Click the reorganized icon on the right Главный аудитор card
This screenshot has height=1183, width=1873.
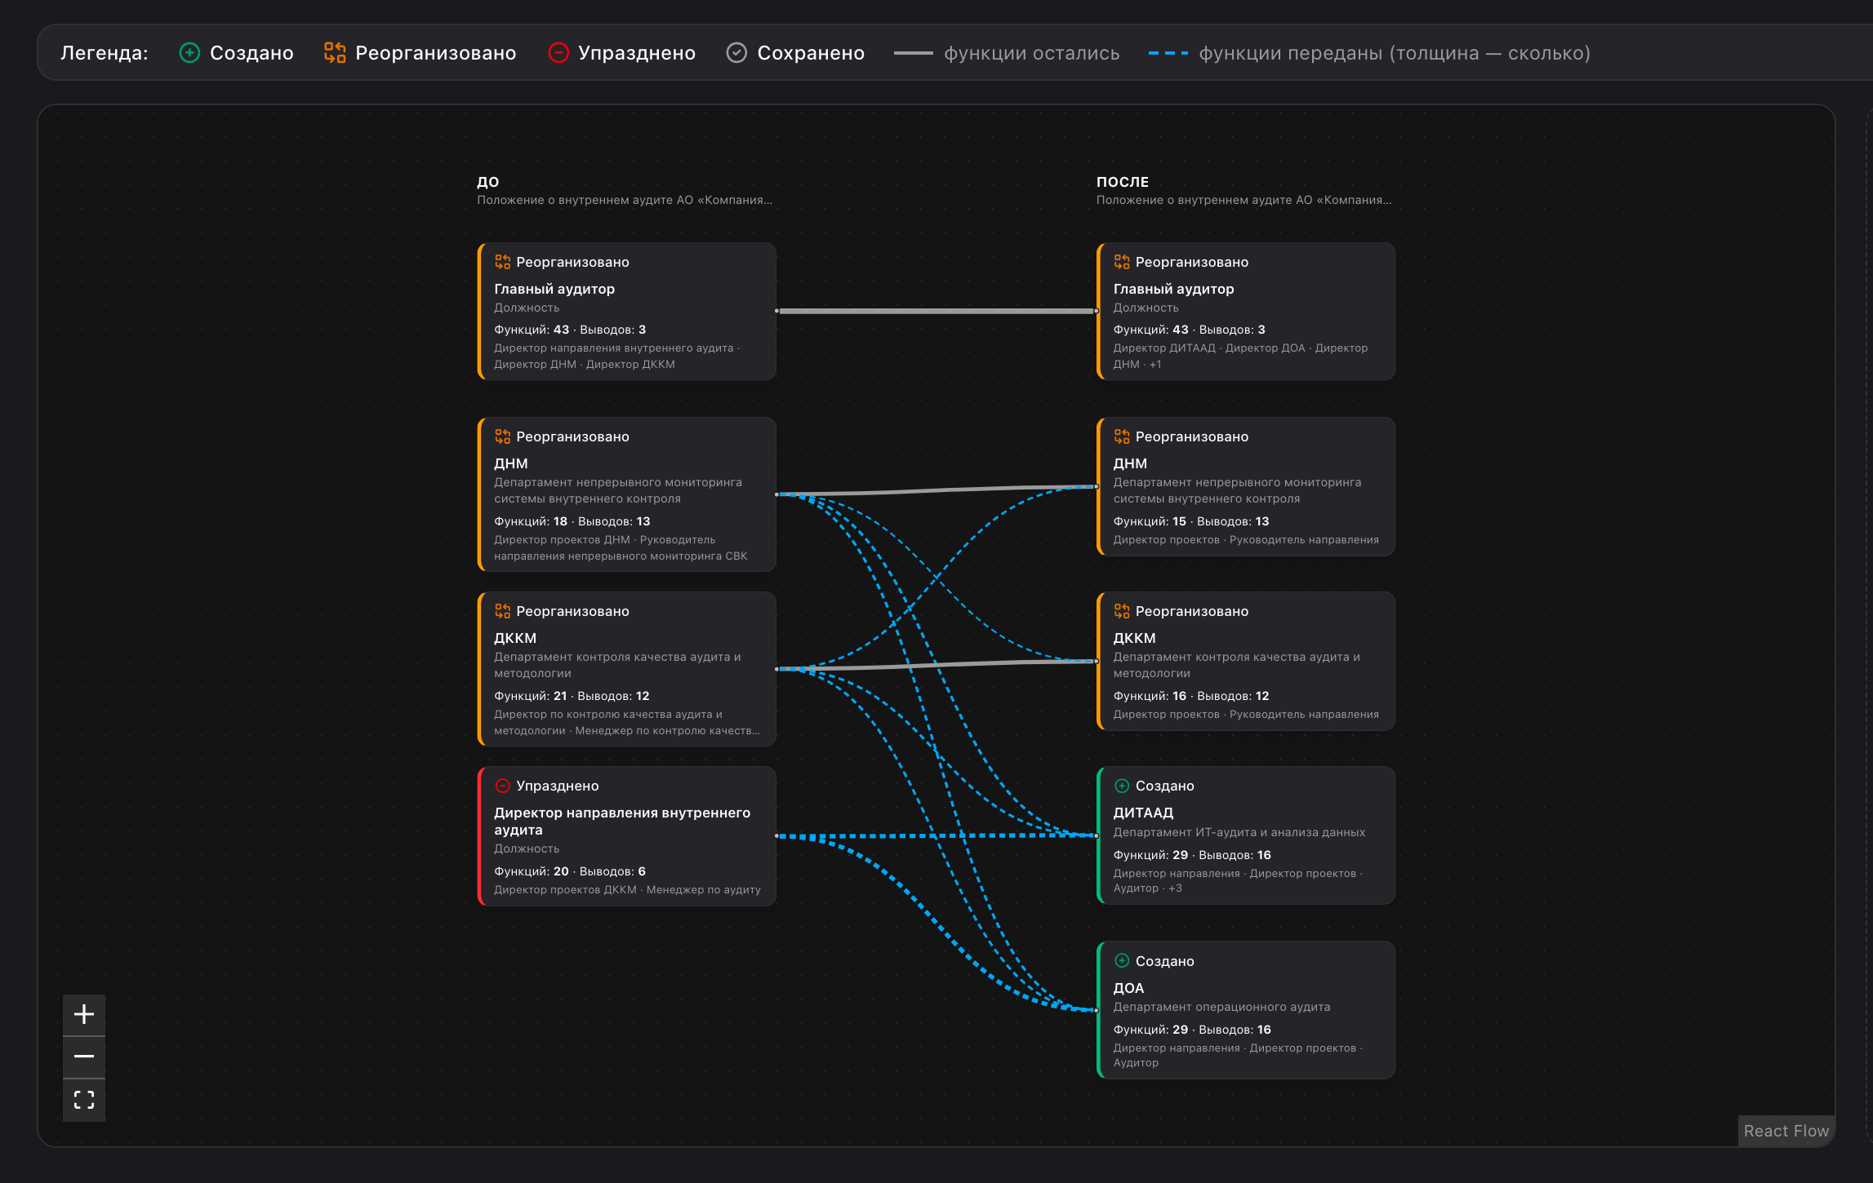[1122, 262]
